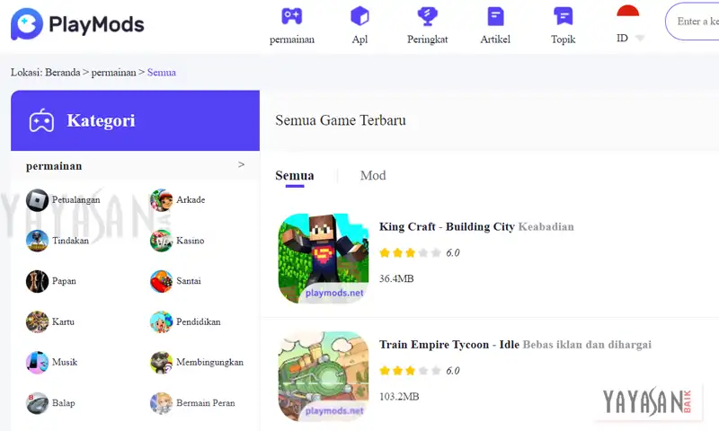This screenshot has height=431, width=719.
Task: Open the Membingungkan category icon
Action: click(162, 362)
